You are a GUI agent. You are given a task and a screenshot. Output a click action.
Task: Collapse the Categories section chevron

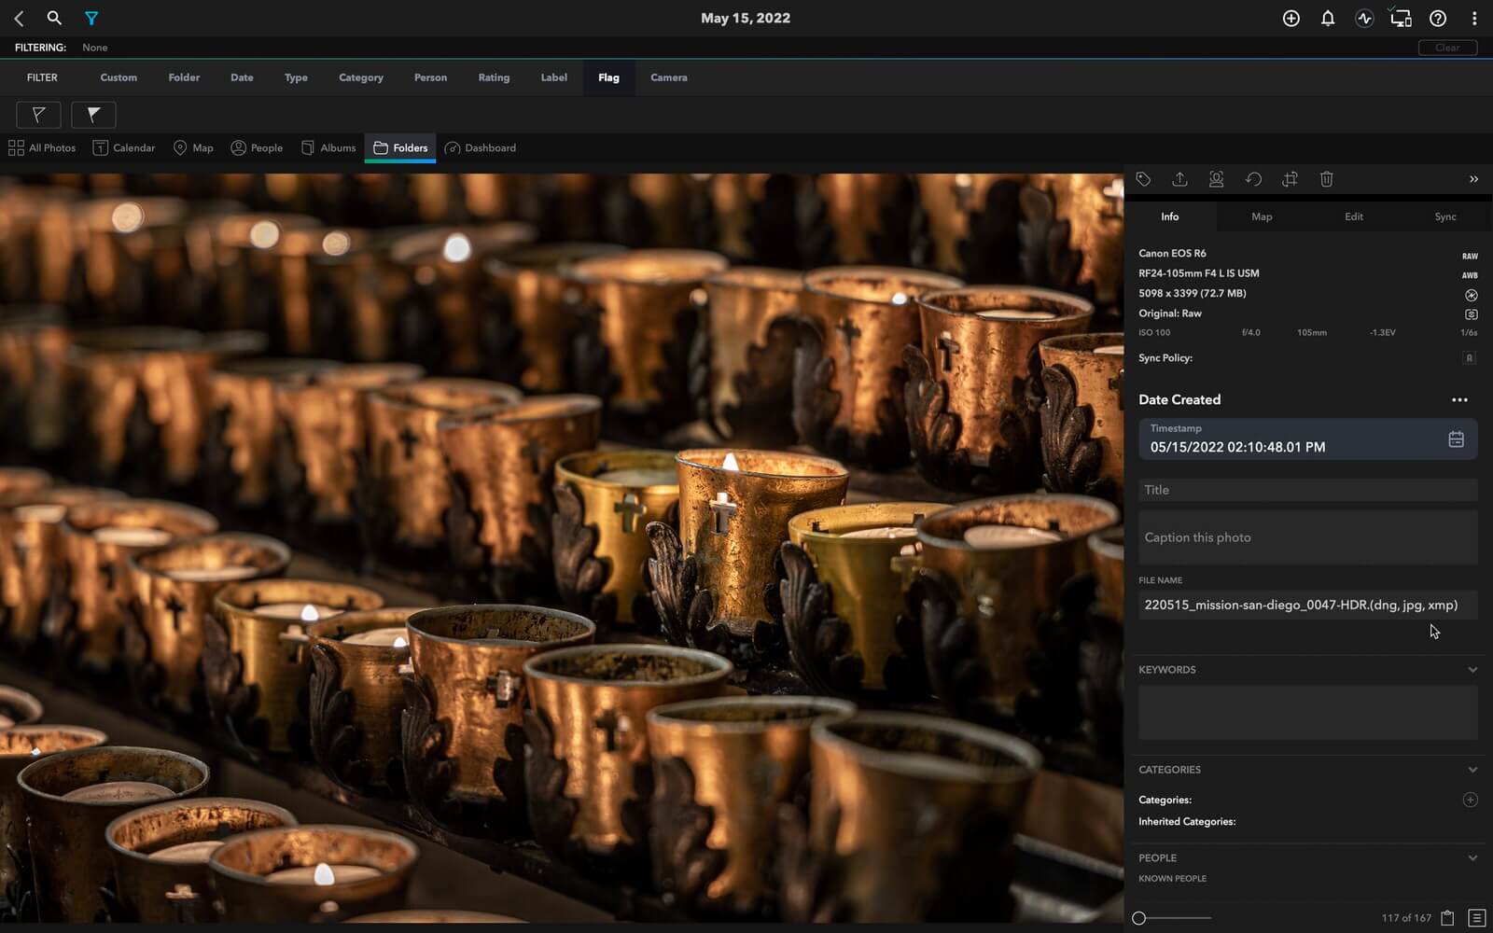[1472, 770]
